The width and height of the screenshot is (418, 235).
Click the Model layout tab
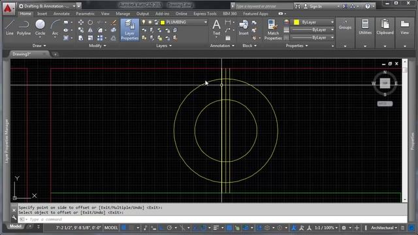tap(15, 227)
